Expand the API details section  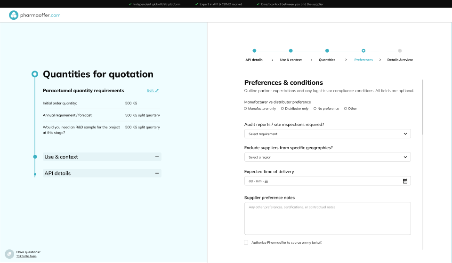tap(102, 173)
